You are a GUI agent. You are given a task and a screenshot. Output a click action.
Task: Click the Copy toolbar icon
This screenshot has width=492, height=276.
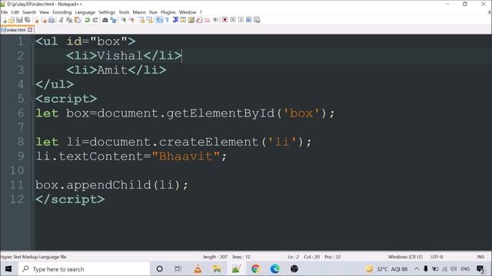point(69,20)
